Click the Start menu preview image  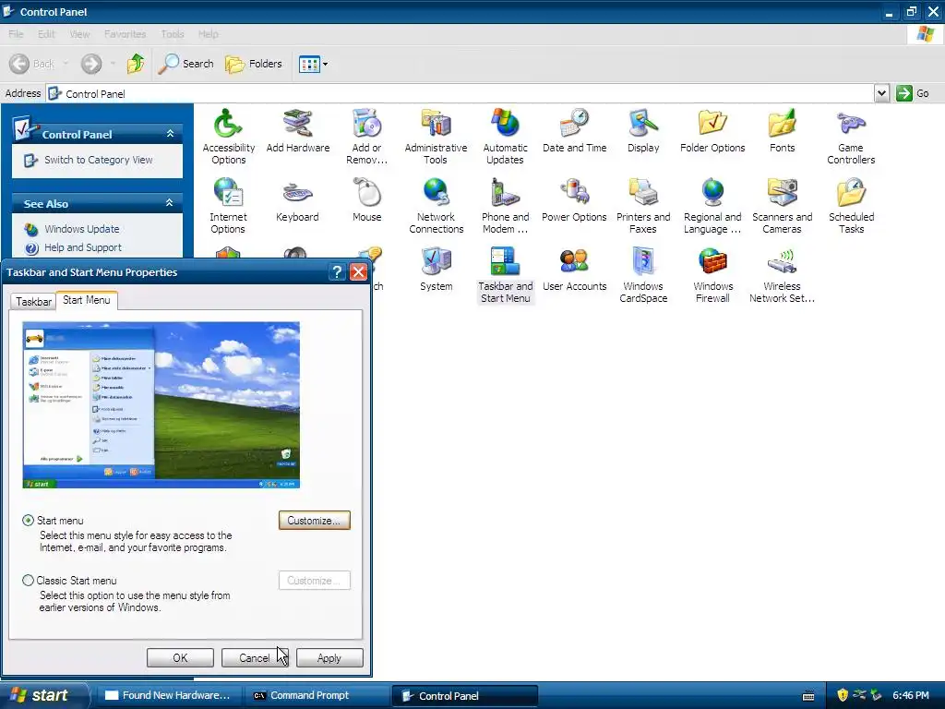tap(161, 405)
